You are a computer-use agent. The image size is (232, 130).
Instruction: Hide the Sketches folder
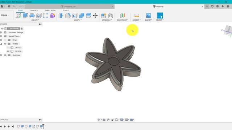coord(5,55)
